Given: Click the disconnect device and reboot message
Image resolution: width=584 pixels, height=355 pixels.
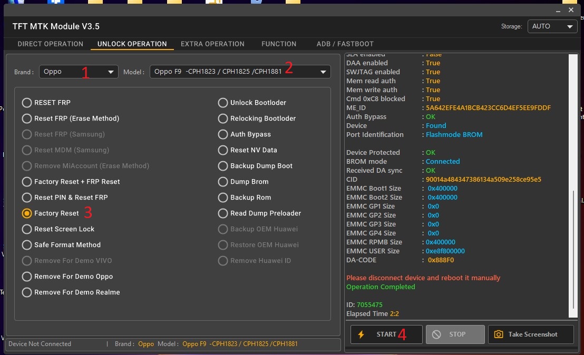Looking at the screenshot, I should (x=423, y=278).
